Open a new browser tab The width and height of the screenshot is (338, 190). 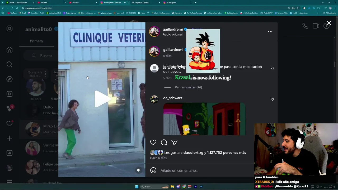pyautogui.click(x=195, y=2)
